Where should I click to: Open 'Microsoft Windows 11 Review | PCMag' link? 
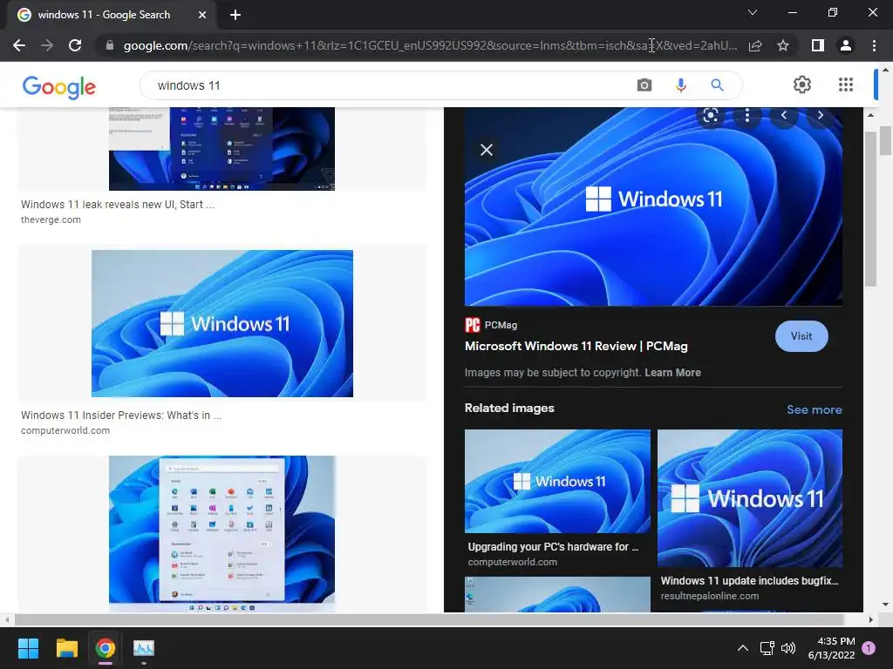576,346
